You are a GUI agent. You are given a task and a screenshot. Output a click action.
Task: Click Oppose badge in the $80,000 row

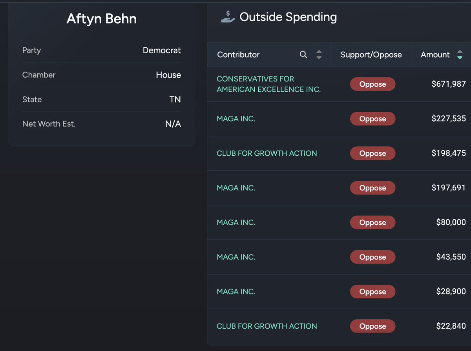(372, 222)
